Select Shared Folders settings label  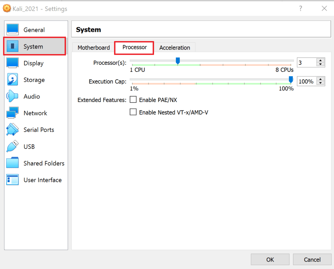44,163
